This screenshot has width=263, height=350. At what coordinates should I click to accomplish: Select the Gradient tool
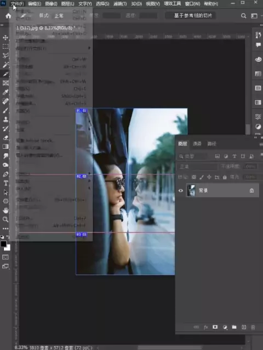pyautogui.click(x=5, y=147)
